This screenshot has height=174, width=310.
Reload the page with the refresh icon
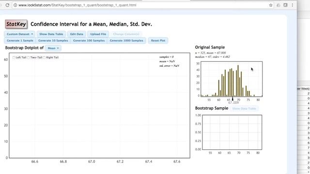(x=7, y=5)
